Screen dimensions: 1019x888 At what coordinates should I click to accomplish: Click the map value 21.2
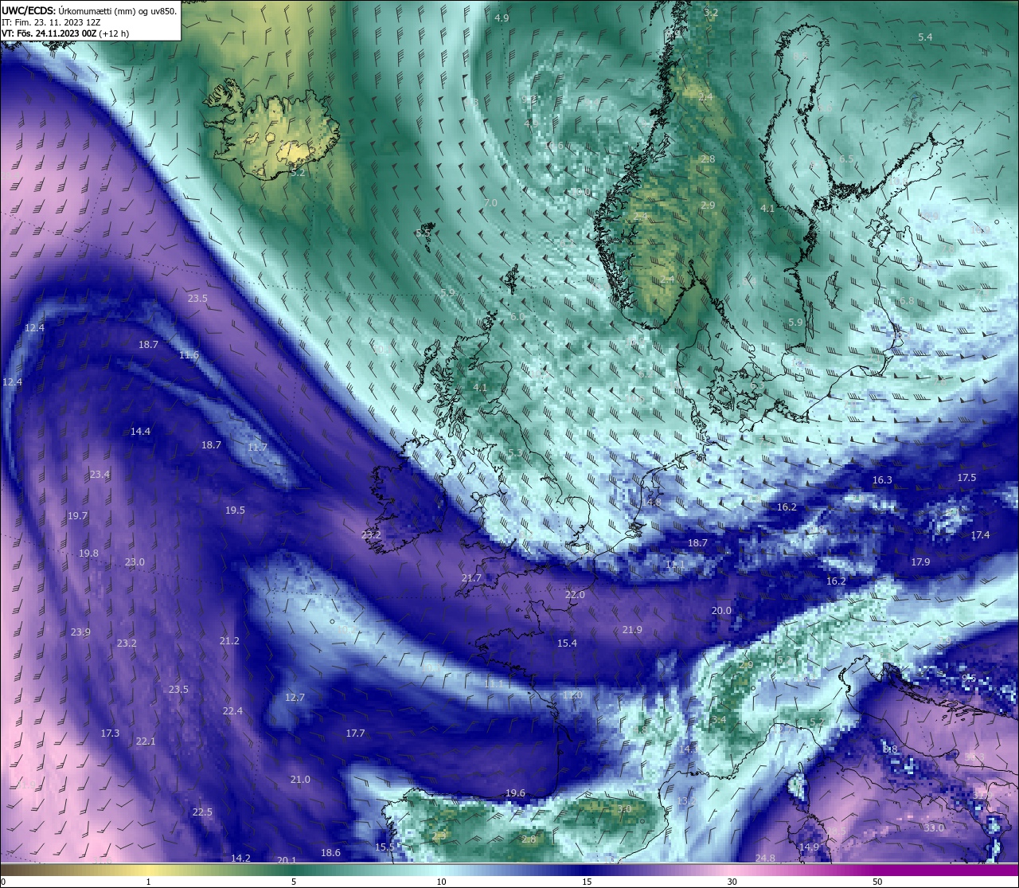click(229, 641)
